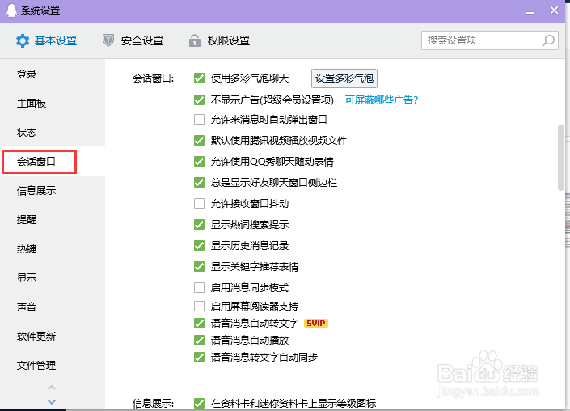Uncheck 不显示广告(超级会员设置项)
This screenshot has height=411, width=570.
[199, 100]
